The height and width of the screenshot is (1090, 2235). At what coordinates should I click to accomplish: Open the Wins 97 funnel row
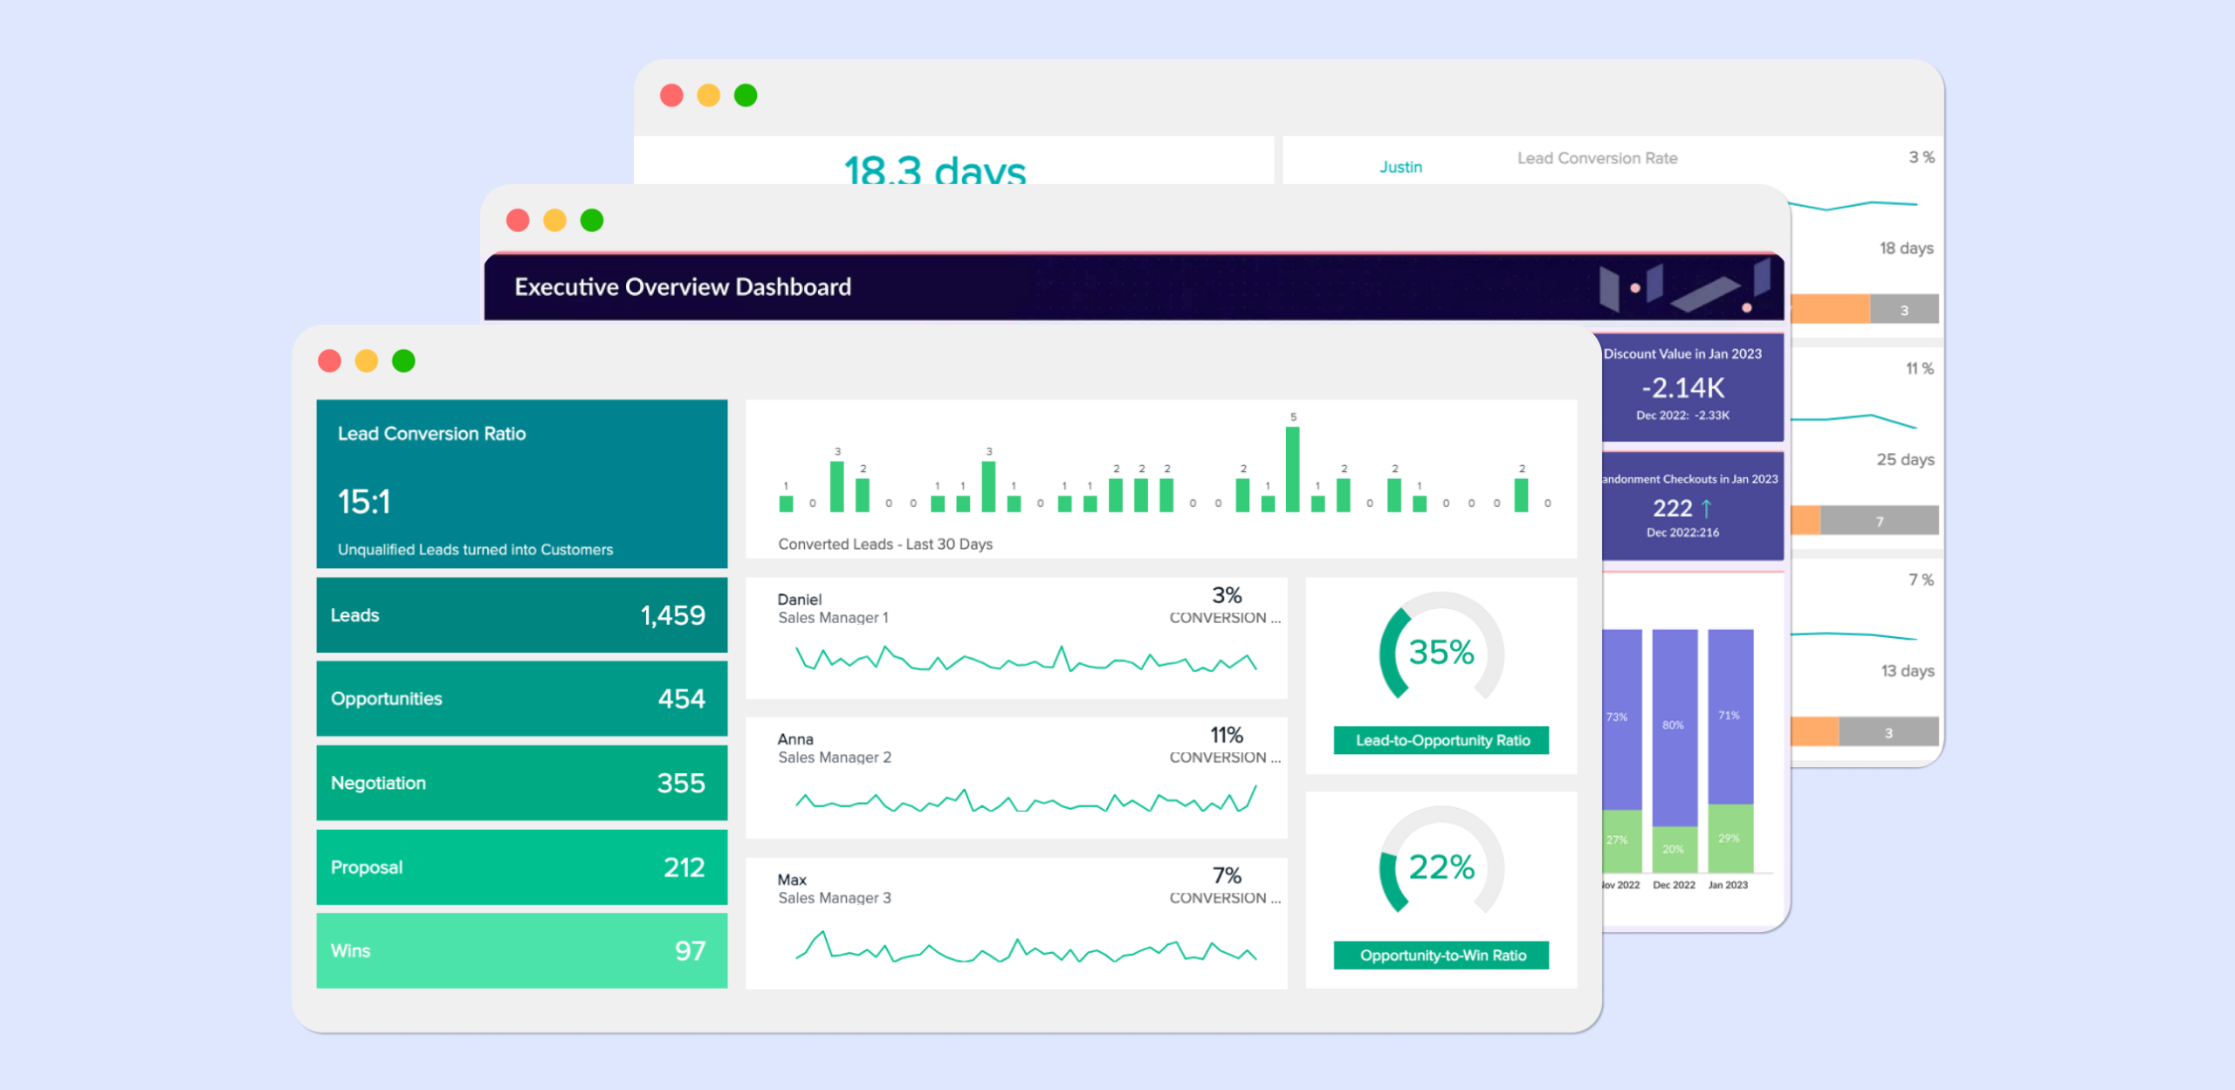pyautogui.click(x=521, y=951)
